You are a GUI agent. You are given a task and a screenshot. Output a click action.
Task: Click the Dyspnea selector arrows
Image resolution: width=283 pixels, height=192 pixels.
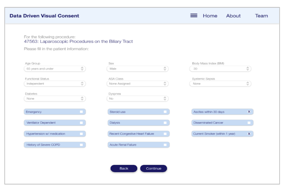[x=165, y=98]
